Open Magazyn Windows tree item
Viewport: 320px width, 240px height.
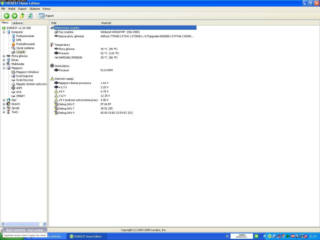point(27,72)
